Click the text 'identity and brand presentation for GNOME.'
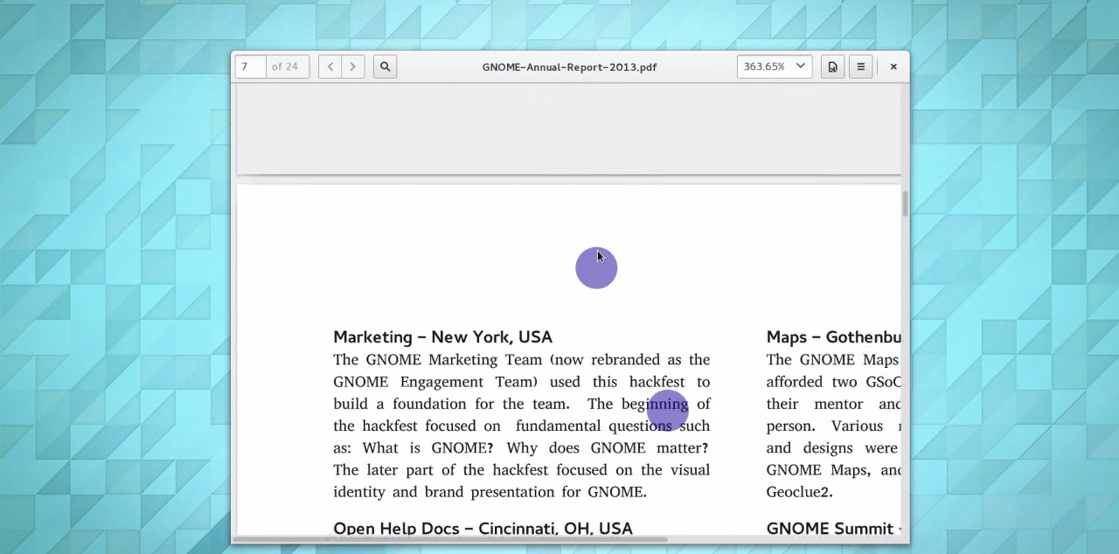Screen dimensions: 1119x554 coord(490,492)
